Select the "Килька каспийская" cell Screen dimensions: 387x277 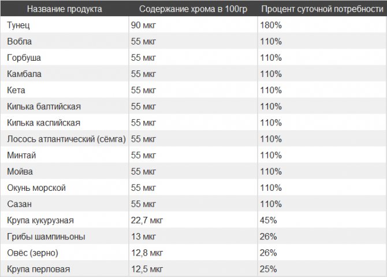point(44,123)
